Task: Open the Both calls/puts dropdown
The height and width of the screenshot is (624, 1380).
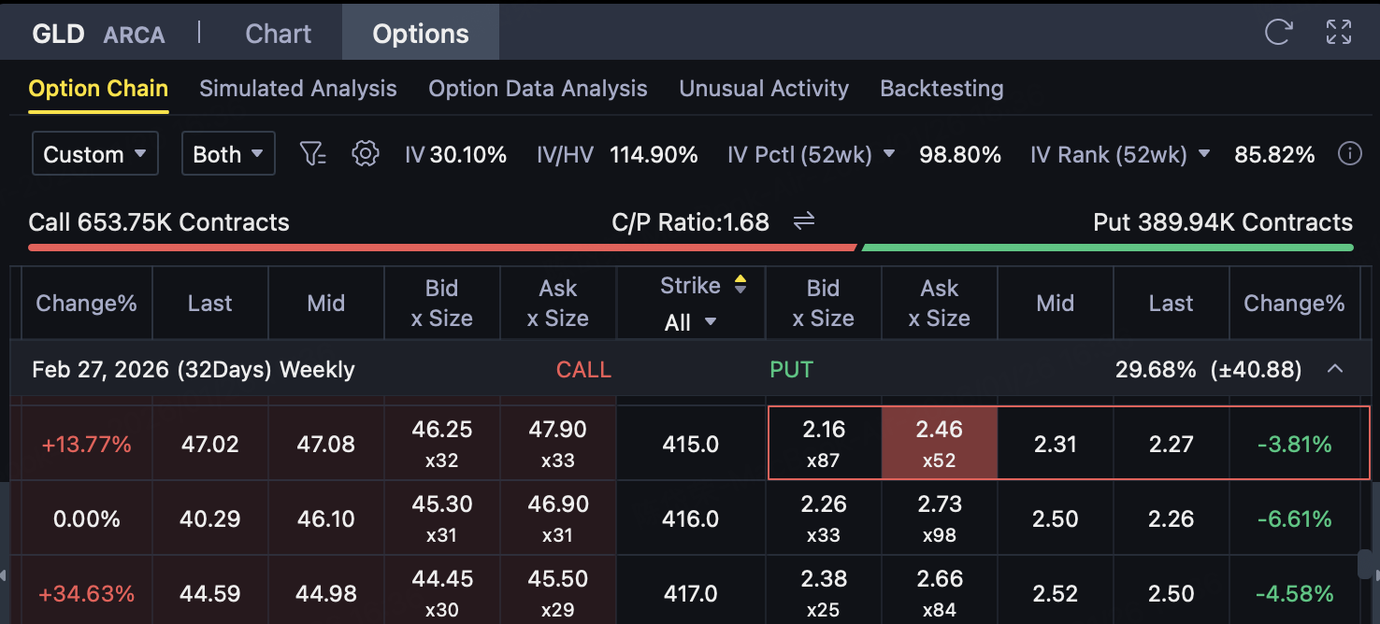Action: click(x=228, y=154)
